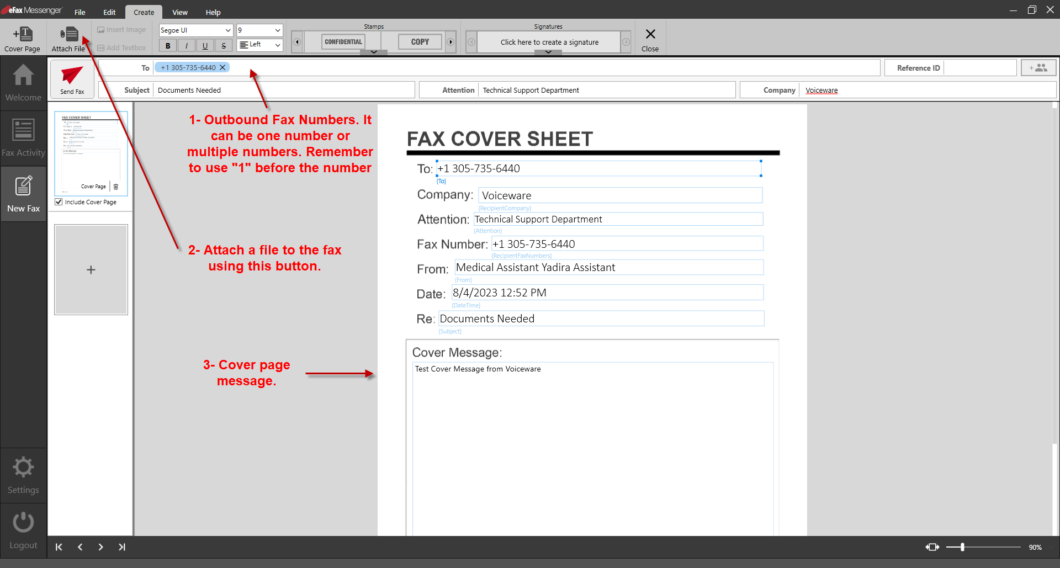This screenshot has width=1060, height=568.
Task: Click the Attach File paperclip icon
Action: (x=69, y=34)
